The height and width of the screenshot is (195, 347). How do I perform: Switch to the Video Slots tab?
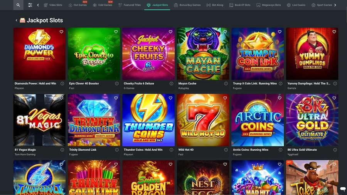pyautogui.click(x=53, y=5)
